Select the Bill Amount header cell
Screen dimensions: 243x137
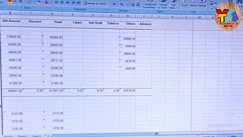point(11,21)
